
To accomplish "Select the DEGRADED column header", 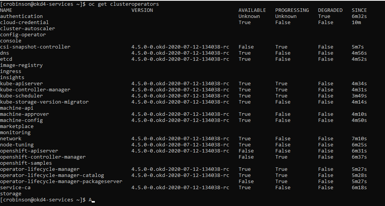I will point(330,10).
